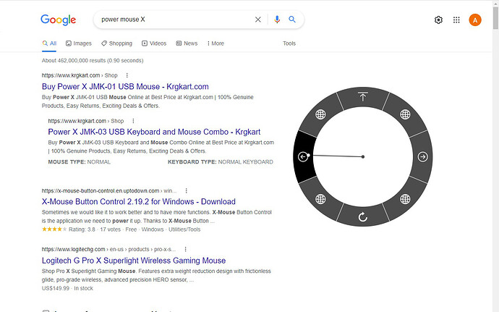Open the X-Mouse Button Control download link
499x312 pixels.
pos(139,201)
